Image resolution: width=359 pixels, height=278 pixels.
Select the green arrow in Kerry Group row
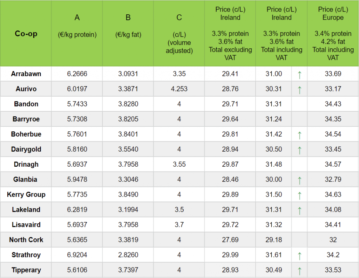tap(299, 195)
